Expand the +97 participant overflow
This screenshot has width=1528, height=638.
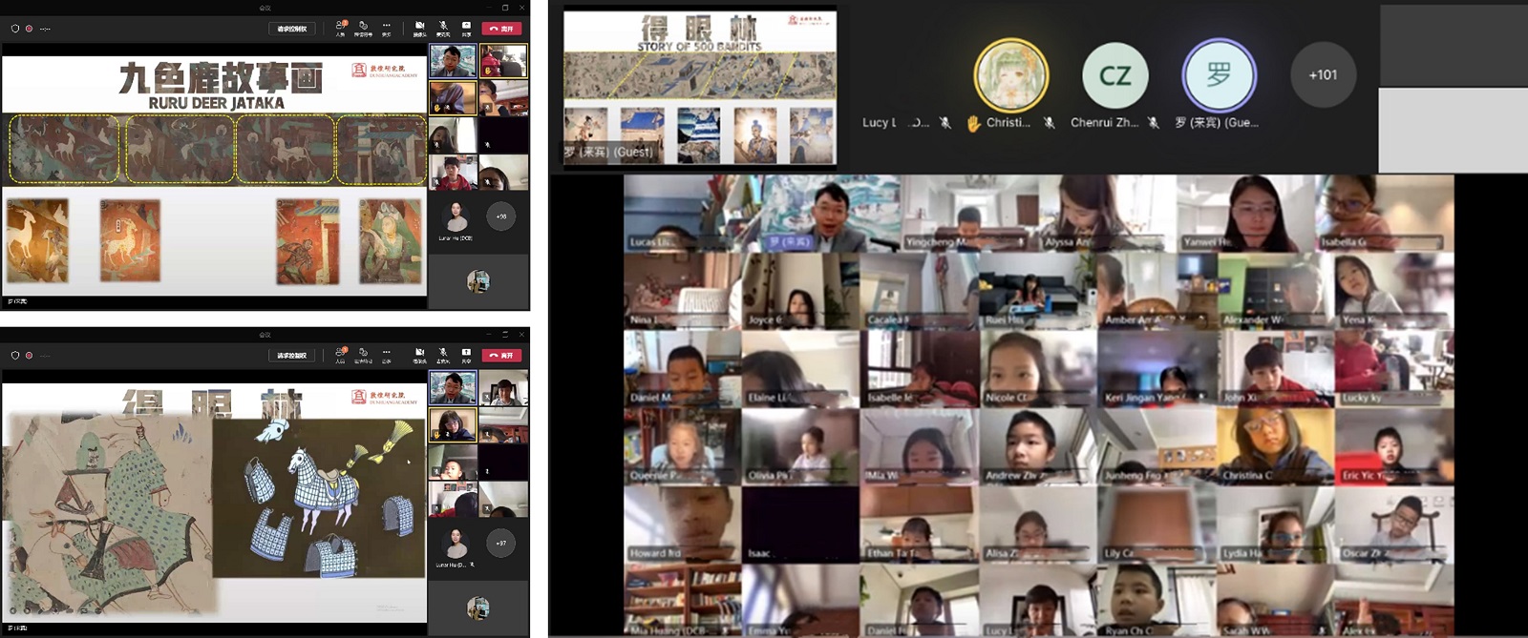[x=501, y=543]
